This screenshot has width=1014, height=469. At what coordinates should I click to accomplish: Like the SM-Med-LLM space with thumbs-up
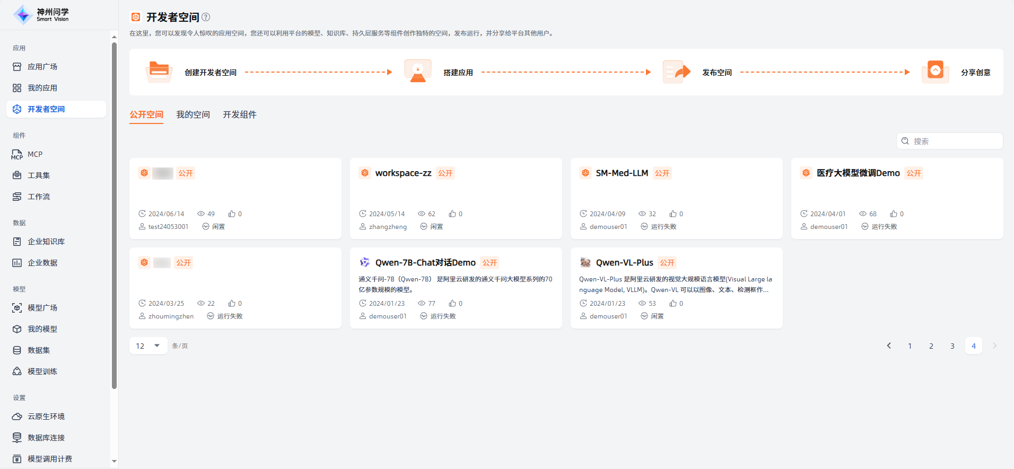click(x=673, y=214)
